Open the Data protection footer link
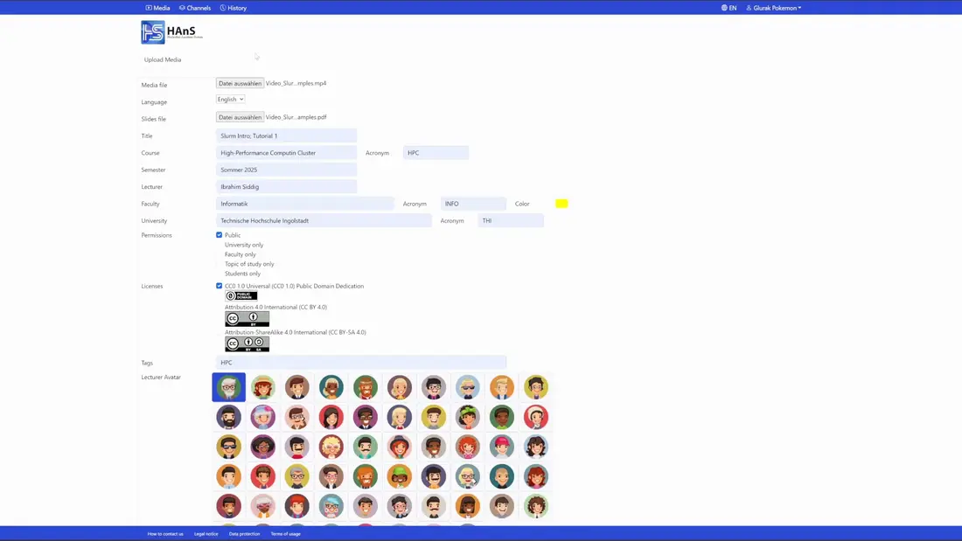The width and height of the screenshot is (962, 541). [244, 533]
